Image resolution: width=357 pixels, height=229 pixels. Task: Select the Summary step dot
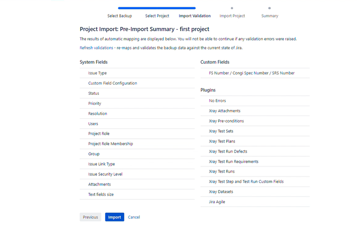click(x=270, y=8)
